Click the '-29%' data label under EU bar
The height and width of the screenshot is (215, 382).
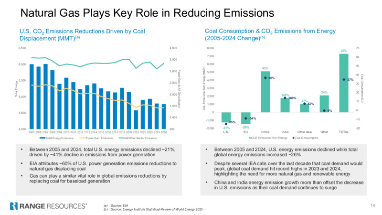245,127
